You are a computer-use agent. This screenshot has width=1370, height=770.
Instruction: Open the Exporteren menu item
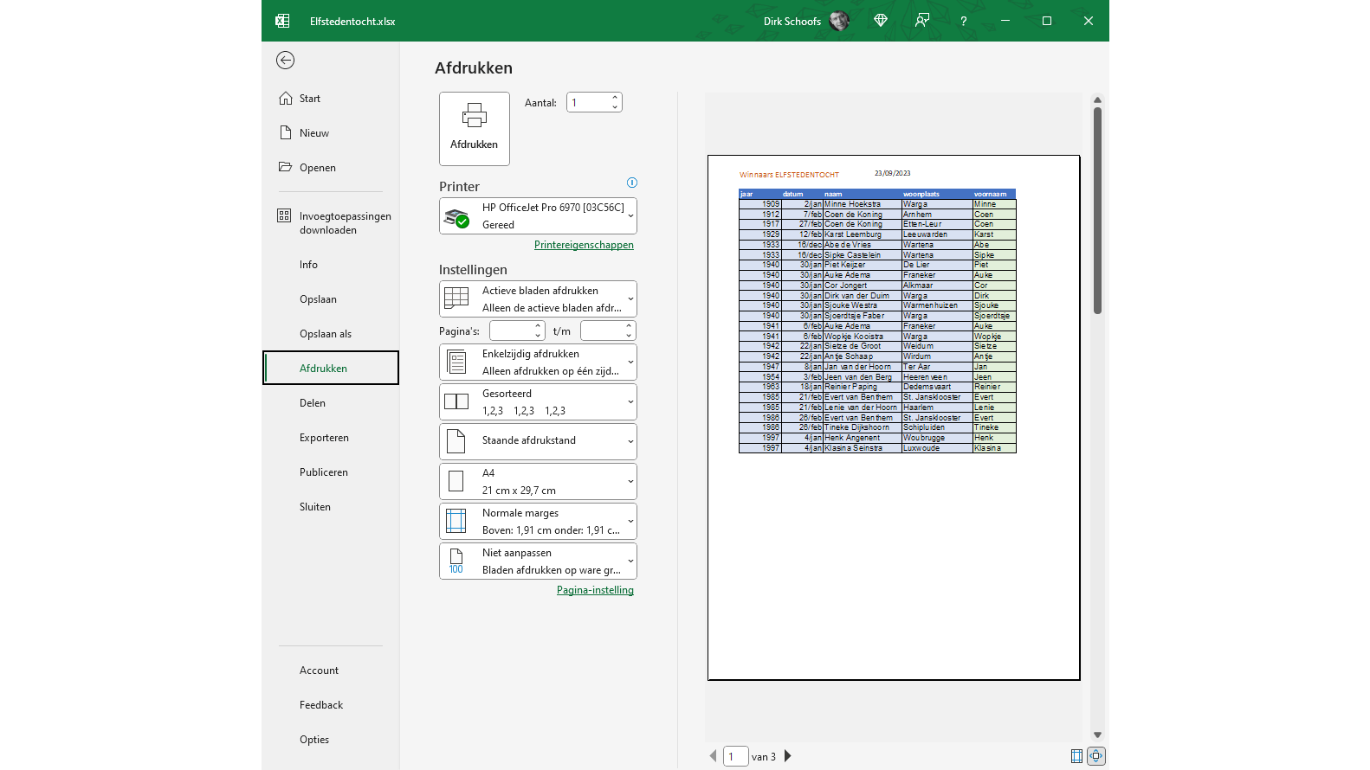[x=324, y=438]
